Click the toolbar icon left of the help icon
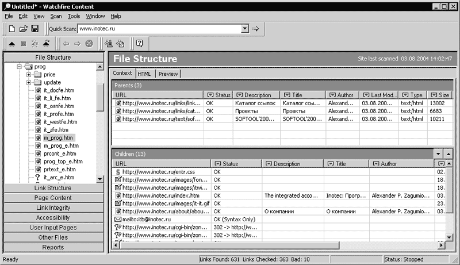Screen dimensions: 460x265 tap(120, 44)
